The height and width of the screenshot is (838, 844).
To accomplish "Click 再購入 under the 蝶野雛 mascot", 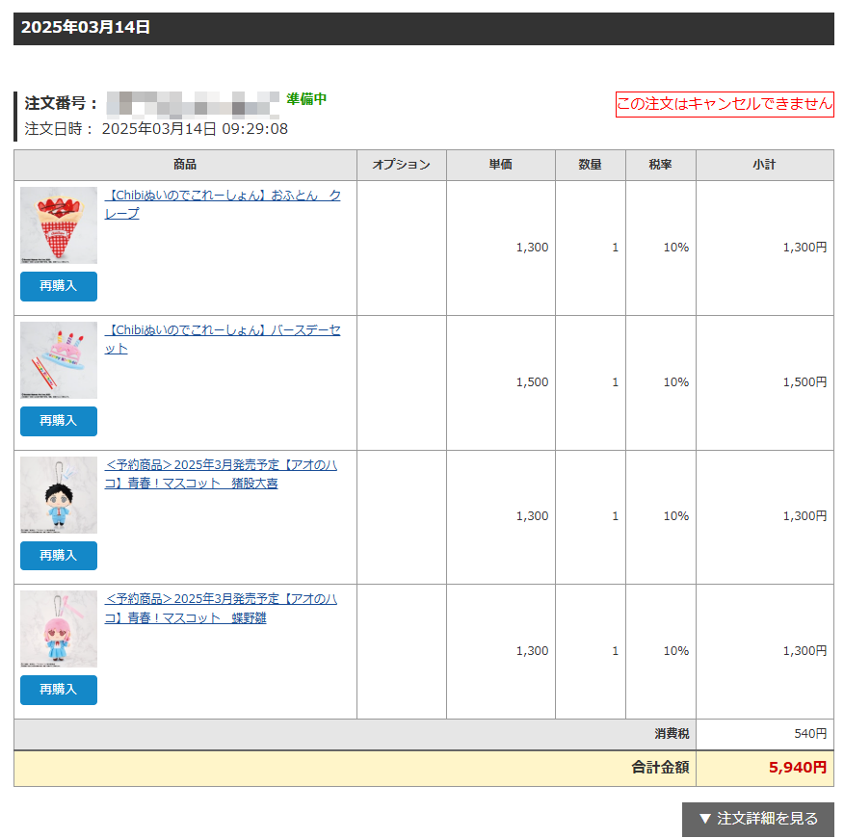I will coord(59,690).
